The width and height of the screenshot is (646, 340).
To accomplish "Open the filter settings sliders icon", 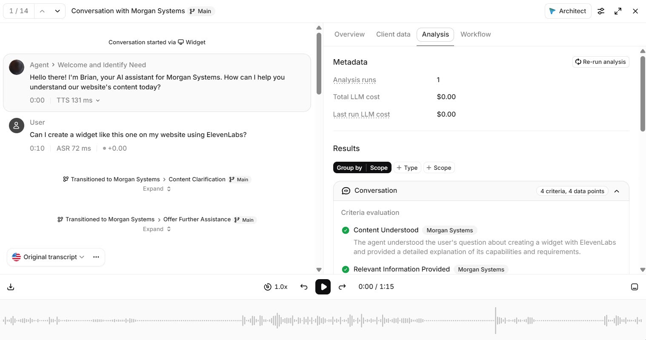I will 601,11.
